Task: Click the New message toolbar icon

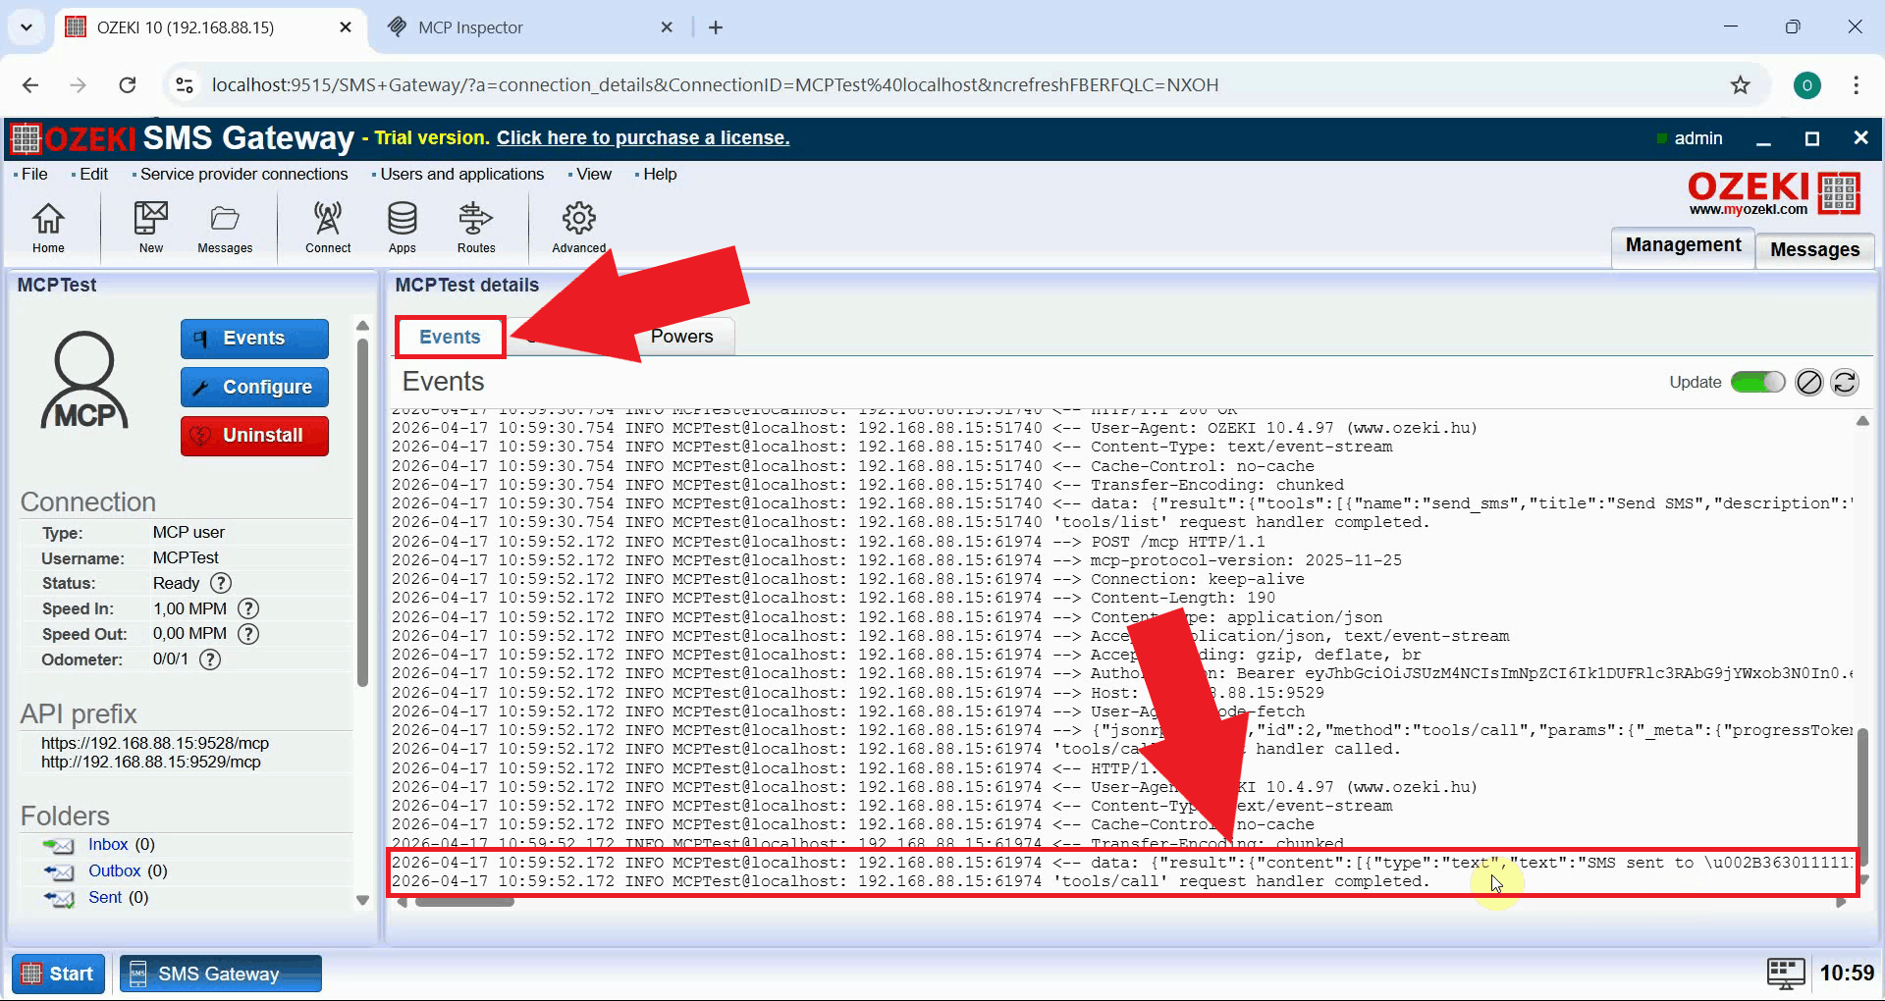Action: point(151,228)
